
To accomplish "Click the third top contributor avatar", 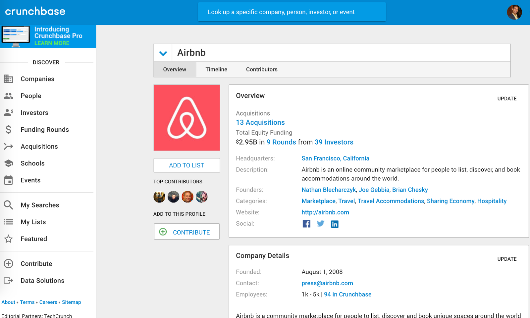I will coord(187,197).
